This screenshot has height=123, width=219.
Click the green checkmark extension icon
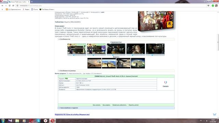point(213,5)
